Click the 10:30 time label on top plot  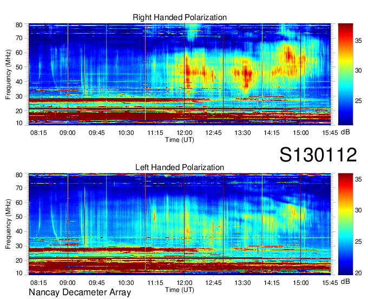126,133
